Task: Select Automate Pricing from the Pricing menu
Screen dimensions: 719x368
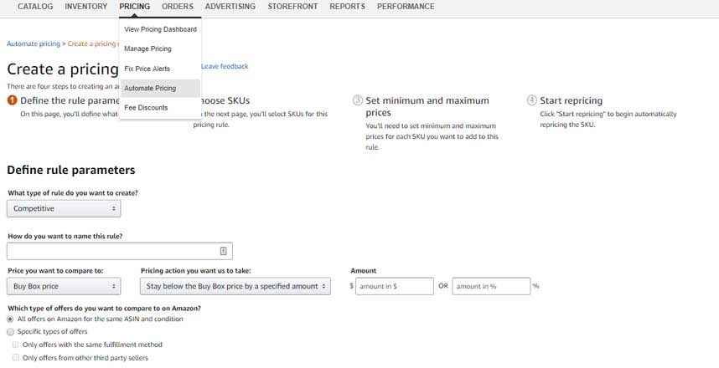Action: coord(150,88)
